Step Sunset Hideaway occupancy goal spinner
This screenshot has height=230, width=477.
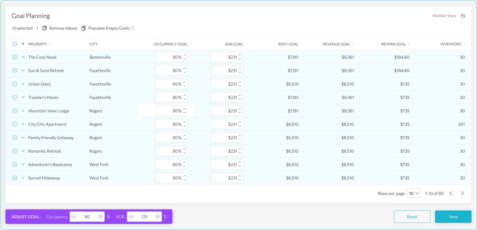tap(184, 178)
